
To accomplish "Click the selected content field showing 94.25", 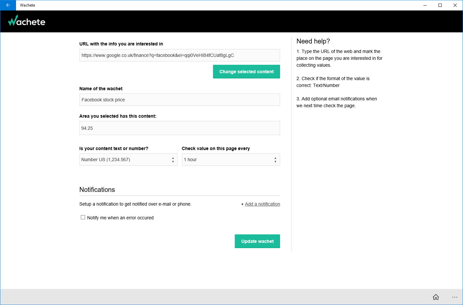I will click(x=180, y=128).
